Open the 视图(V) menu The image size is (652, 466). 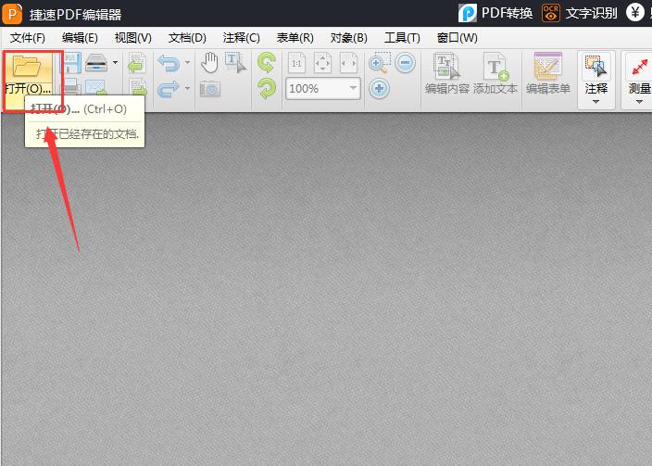tap(133, 38)
